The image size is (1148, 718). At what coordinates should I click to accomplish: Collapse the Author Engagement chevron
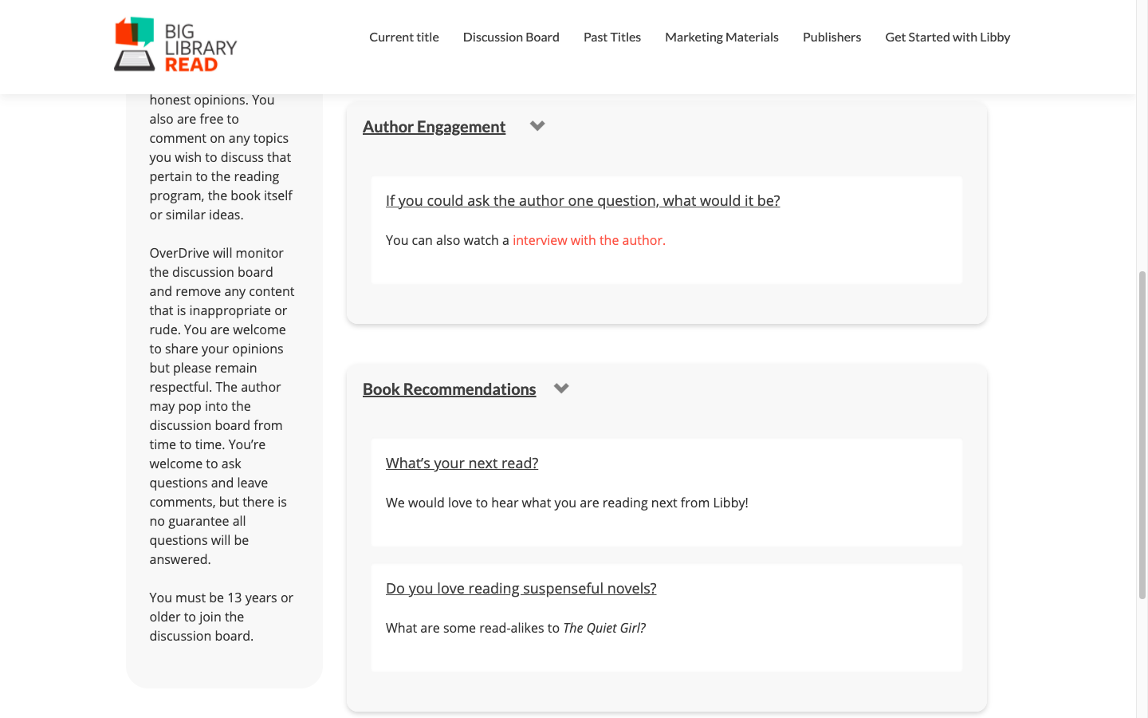pyautogui.click(x=537, y=126)
